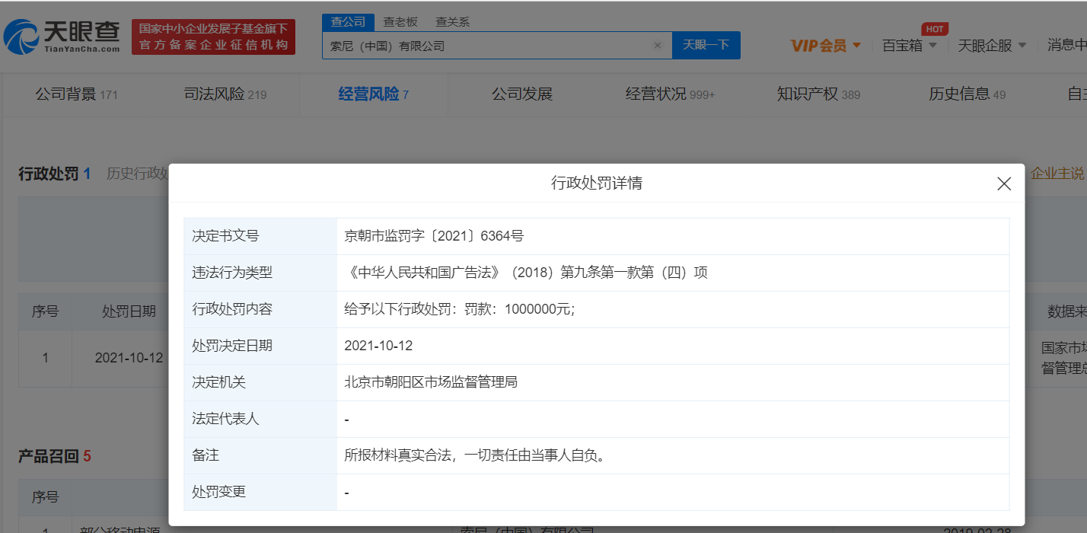Viewport: 1087px width, 533px height.
Task: Click the 决定机关 label
Action: 219,382
